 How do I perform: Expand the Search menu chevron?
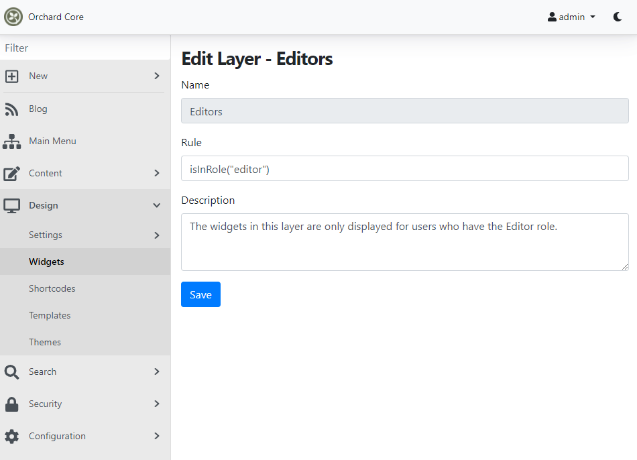(157, 371)
